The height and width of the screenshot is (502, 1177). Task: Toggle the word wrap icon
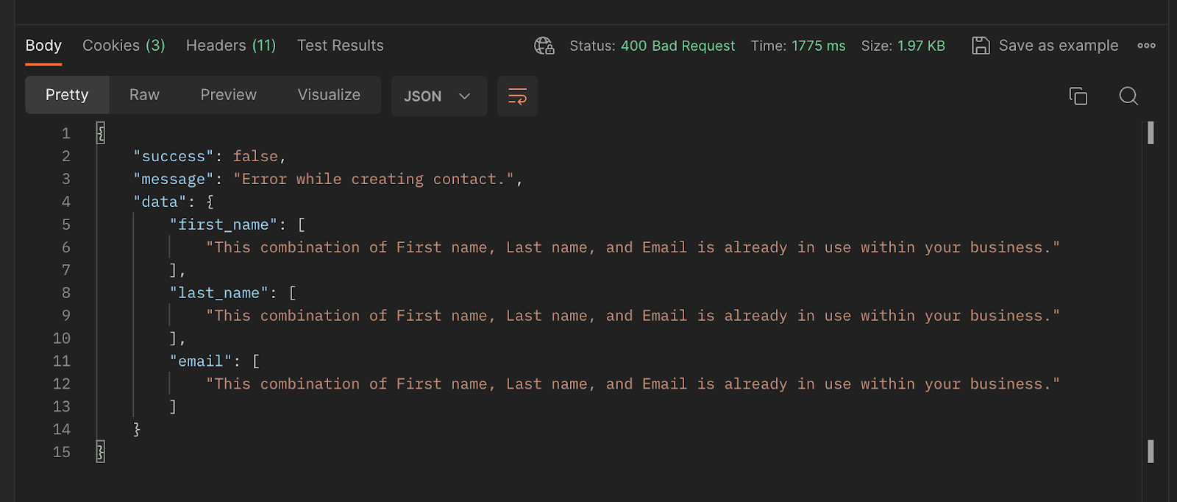(517, 96)
